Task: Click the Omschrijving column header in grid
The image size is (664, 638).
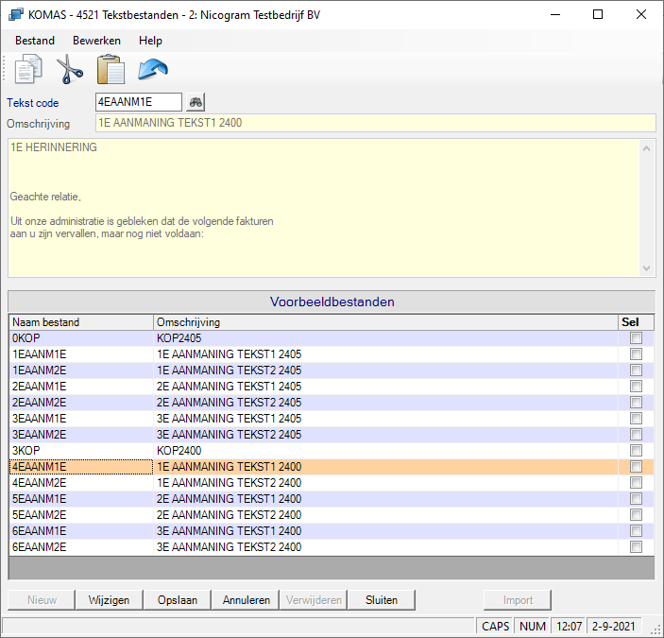Action: pyautogui.click(x=385, y=322)
